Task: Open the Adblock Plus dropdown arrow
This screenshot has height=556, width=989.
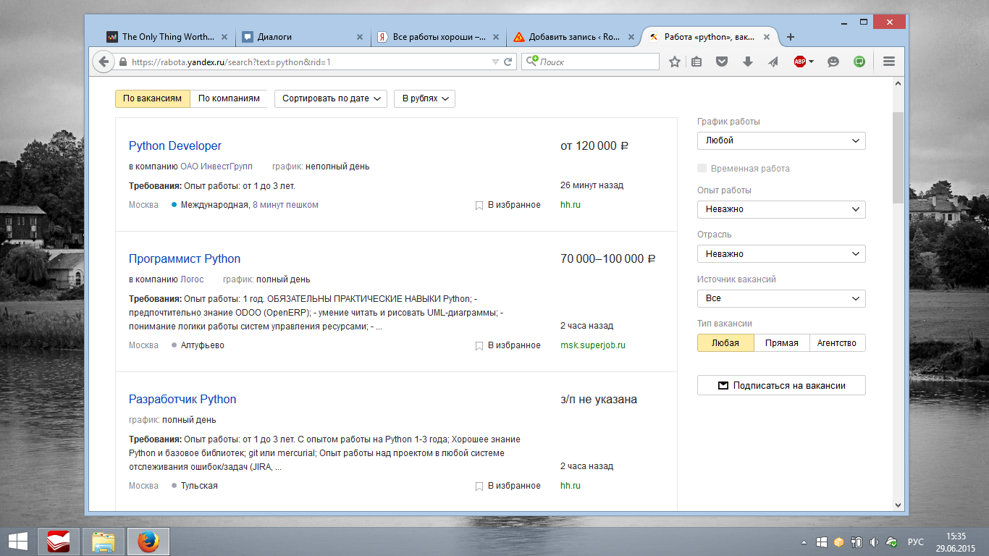Action: [x=811, y=62]
